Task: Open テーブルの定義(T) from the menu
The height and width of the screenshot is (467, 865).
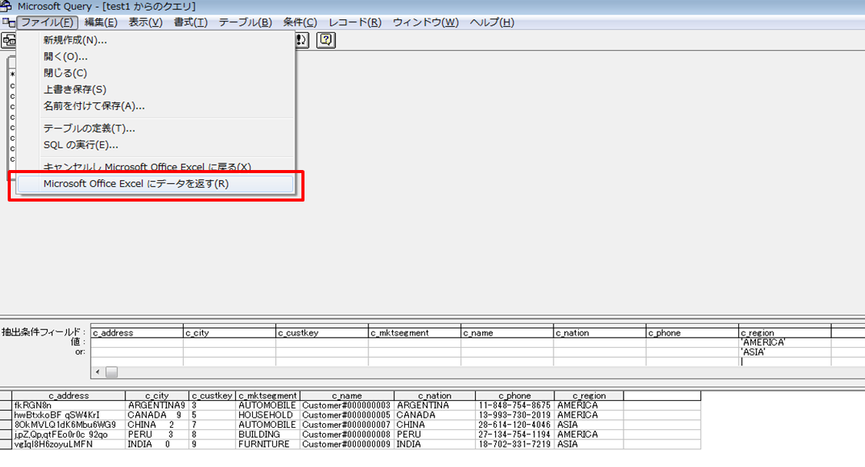Action: 89,128
